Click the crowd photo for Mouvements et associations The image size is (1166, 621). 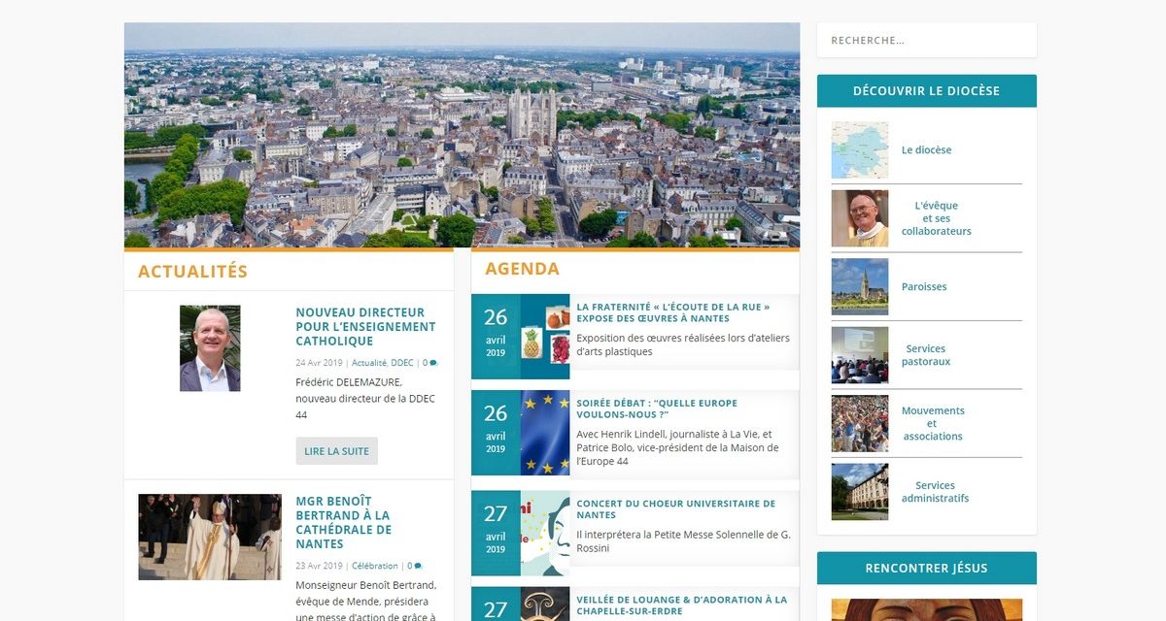click(859, 423)
